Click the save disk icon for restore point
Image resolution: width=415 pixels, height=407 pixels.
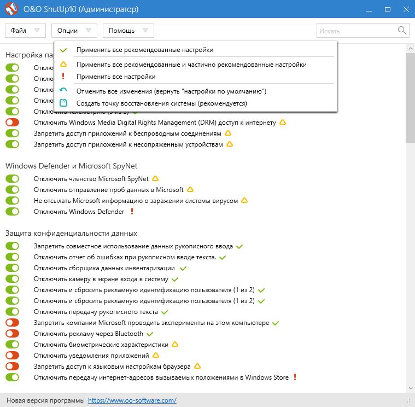63,103
